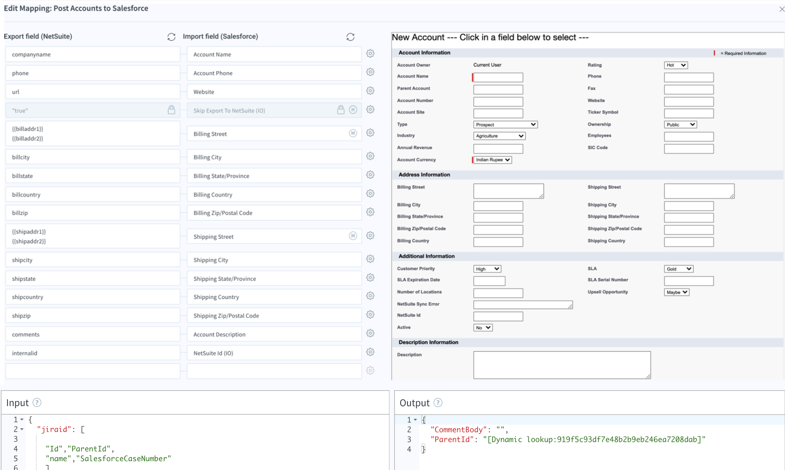Click the comments export field

tap(93, 334)
